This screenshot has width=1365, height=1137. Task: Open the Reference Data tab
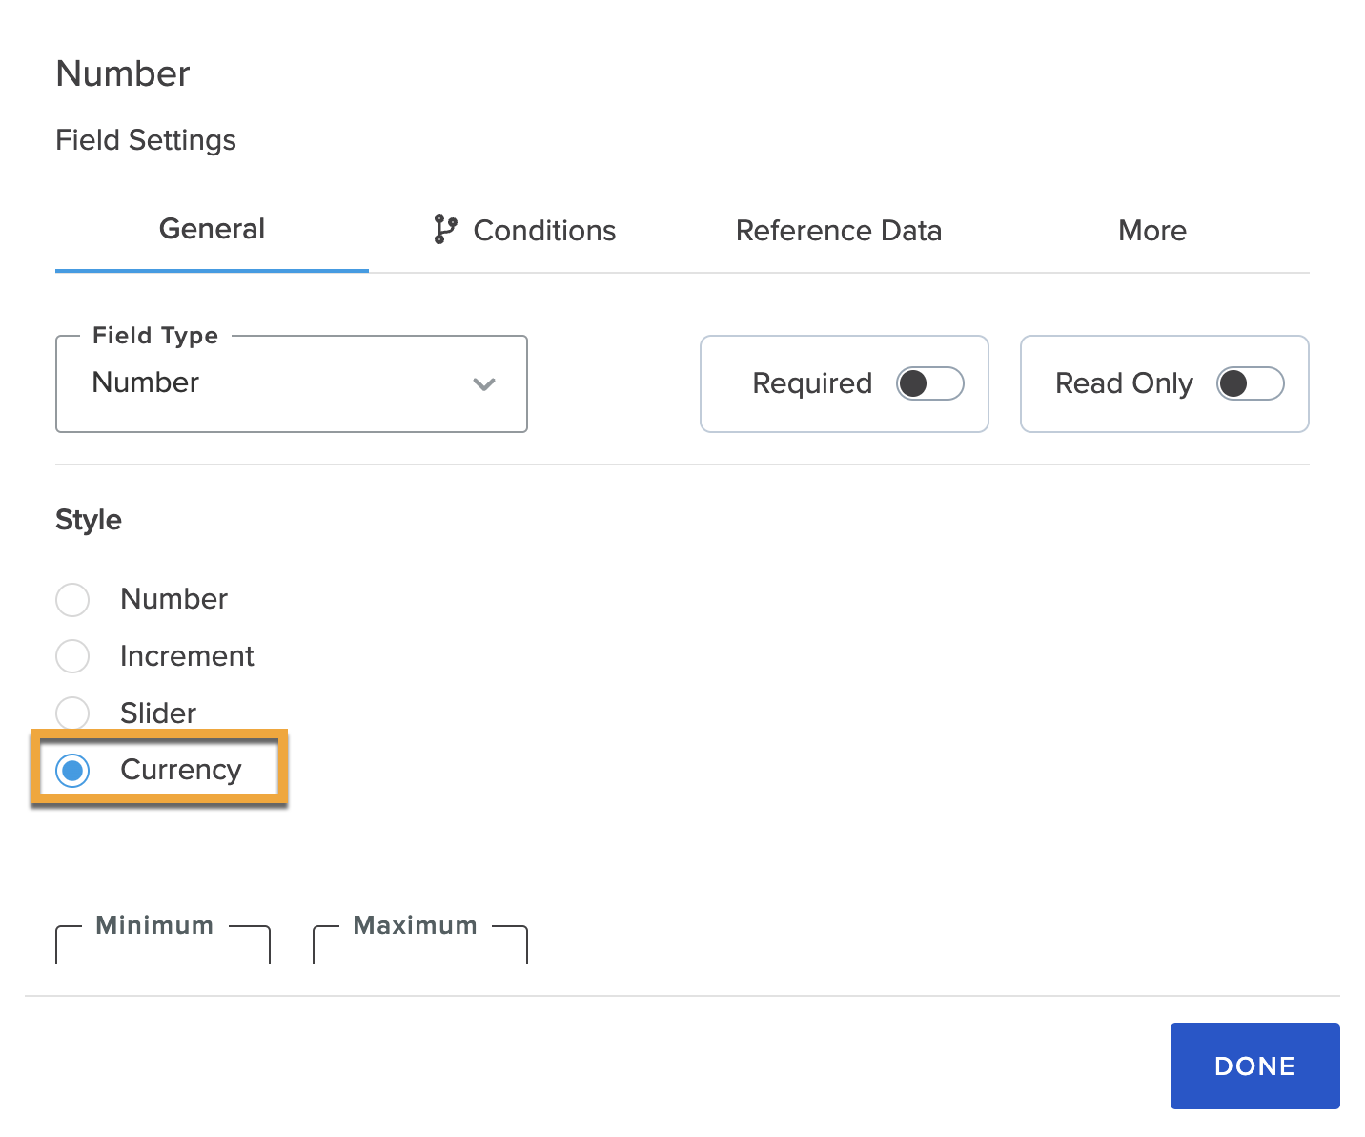click(839, 230)
